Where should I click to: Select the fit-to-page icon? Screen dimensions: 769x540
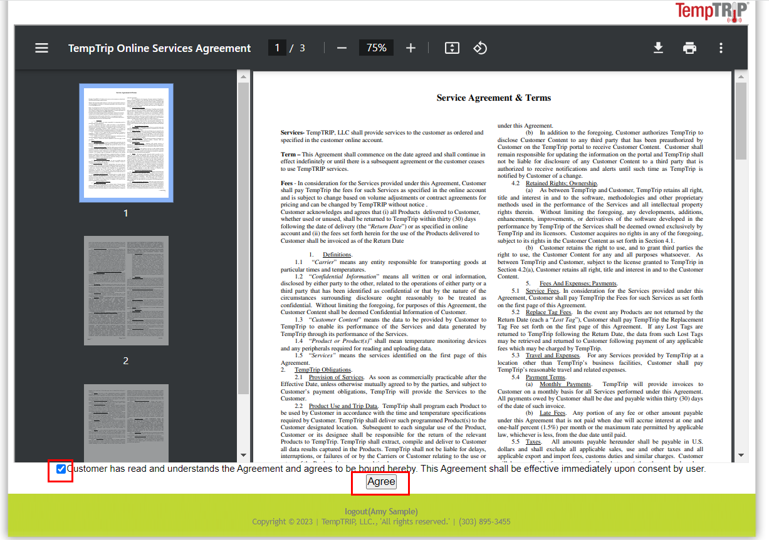coord(452,48)
